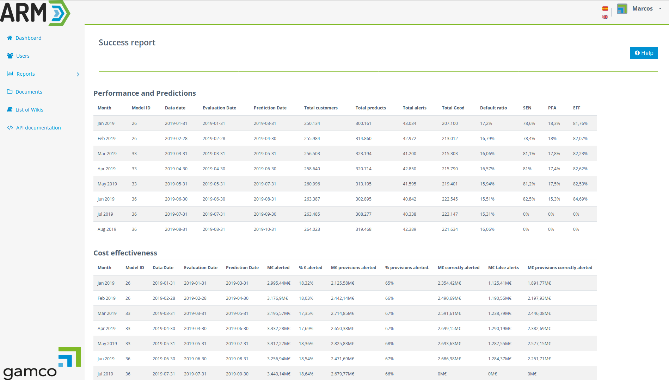
Task: Click the % € alerted column header
Action: point(311,268)
